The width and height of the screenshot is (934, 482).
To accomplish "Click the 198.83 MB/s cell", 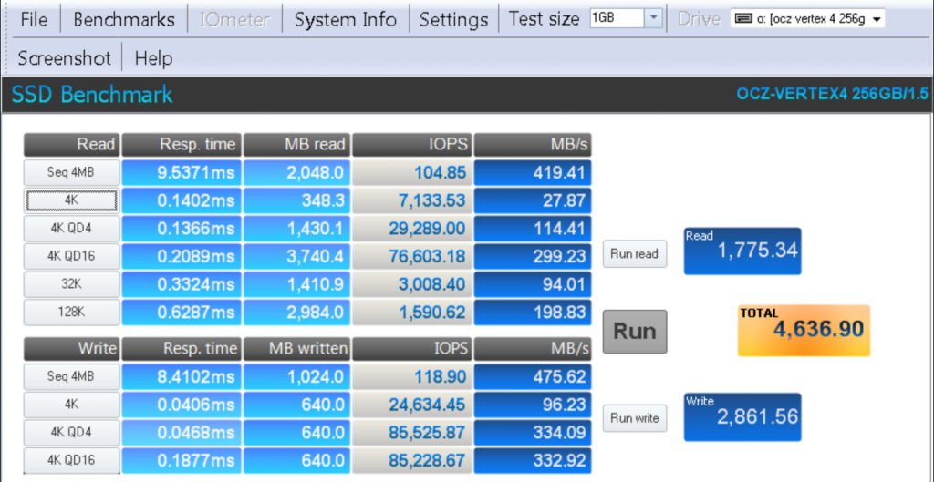I will pyautogui.click(x=533, y=313).
